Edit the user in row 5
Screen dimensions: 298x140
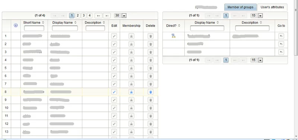pyautogui.click(x=114, y=68)
